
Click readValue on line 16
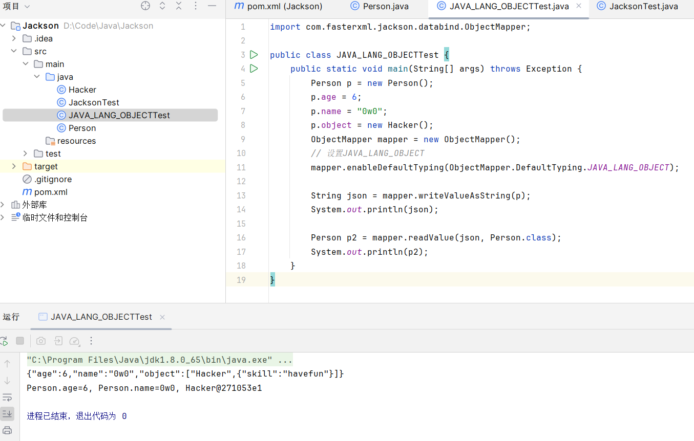tap(431, 237)
